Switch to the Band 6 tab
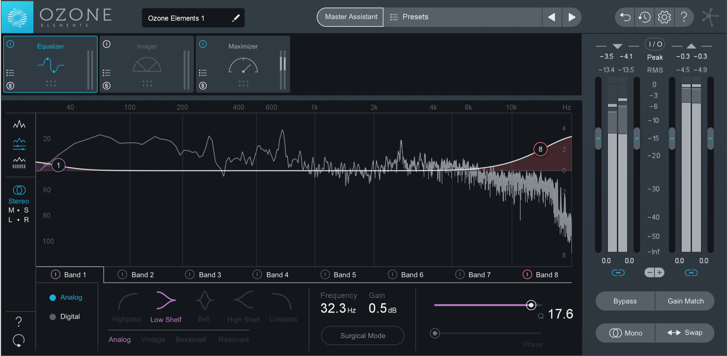This screenshot has height=356, width=728. [x=405, y=275]
